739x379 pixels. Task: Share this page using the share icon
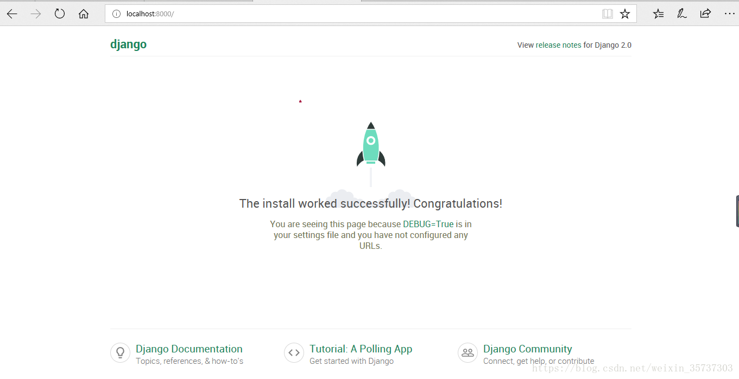(x=705, y=14)
